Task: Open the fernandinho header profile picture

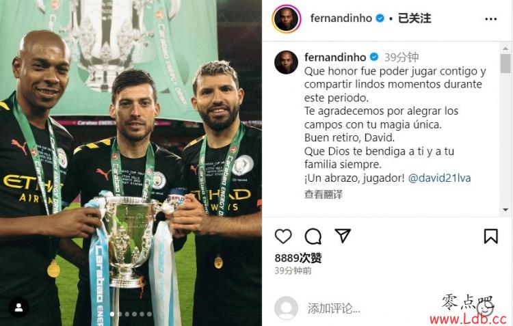Action: (x=287, y=19)
